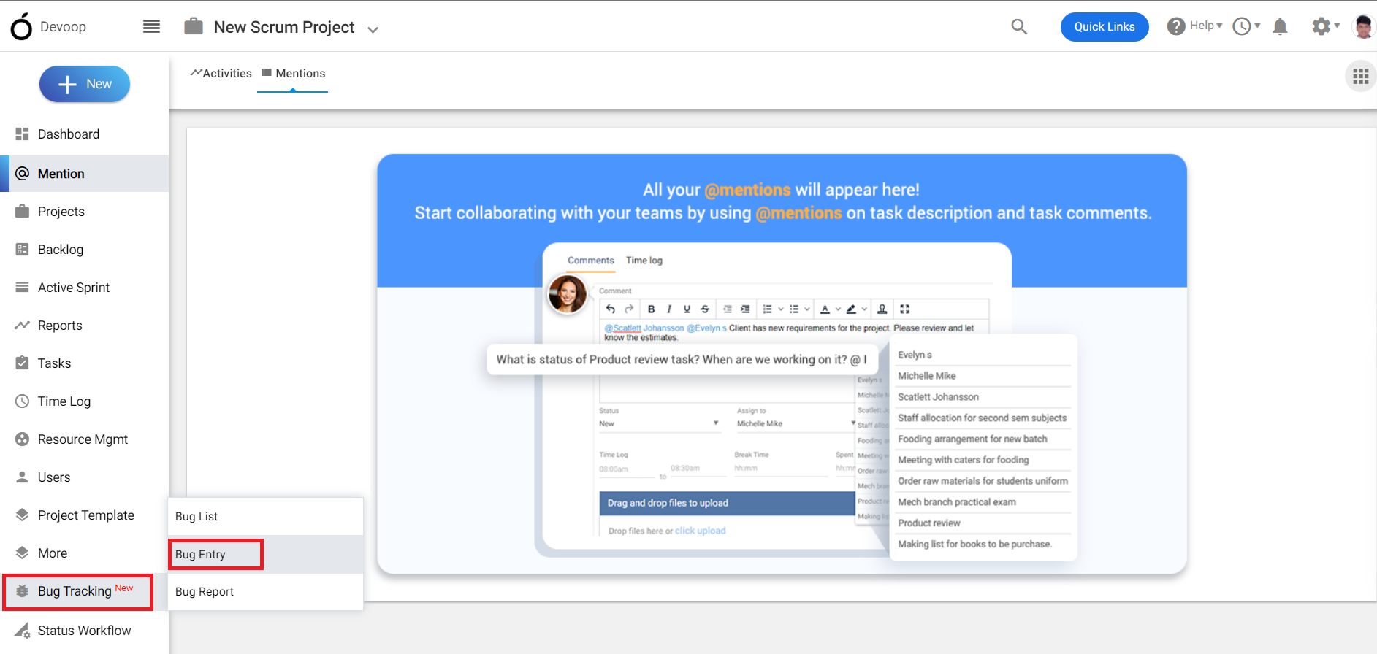Open Projects sidebar label
Screen dimensions: 1377x654
(61, 212)
